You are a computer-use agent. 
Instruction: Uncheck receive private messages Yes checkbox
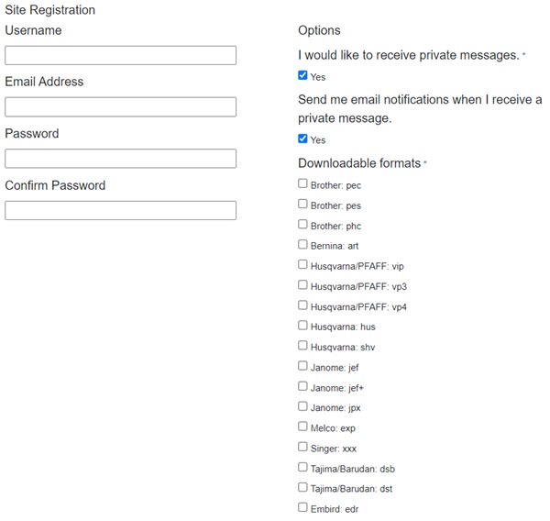point(303,76)
